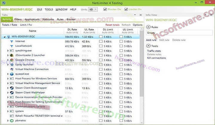The height and width of the screenshot is (125, 215).
Task: Click the Steam Client WebHelper icon
Action: coord(12,93)
